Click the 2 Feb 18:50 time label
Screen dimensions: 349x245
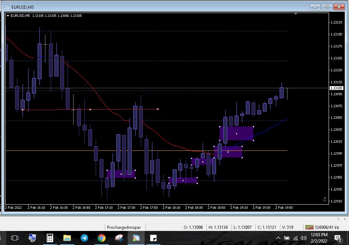216,207
